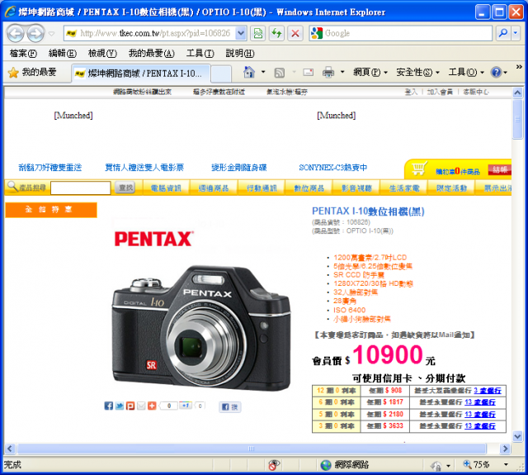Click the 加入會員 link
This screenshot has width=528, height=475.
(x=440, y=92)
